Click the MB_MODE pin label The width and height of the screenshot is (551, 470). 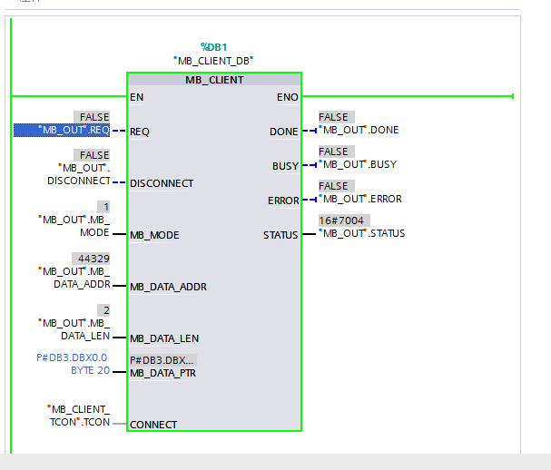coord(154,235)
